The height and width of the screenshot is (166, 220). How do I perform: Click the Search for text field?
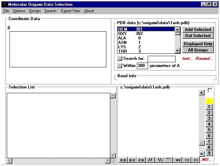161,59
